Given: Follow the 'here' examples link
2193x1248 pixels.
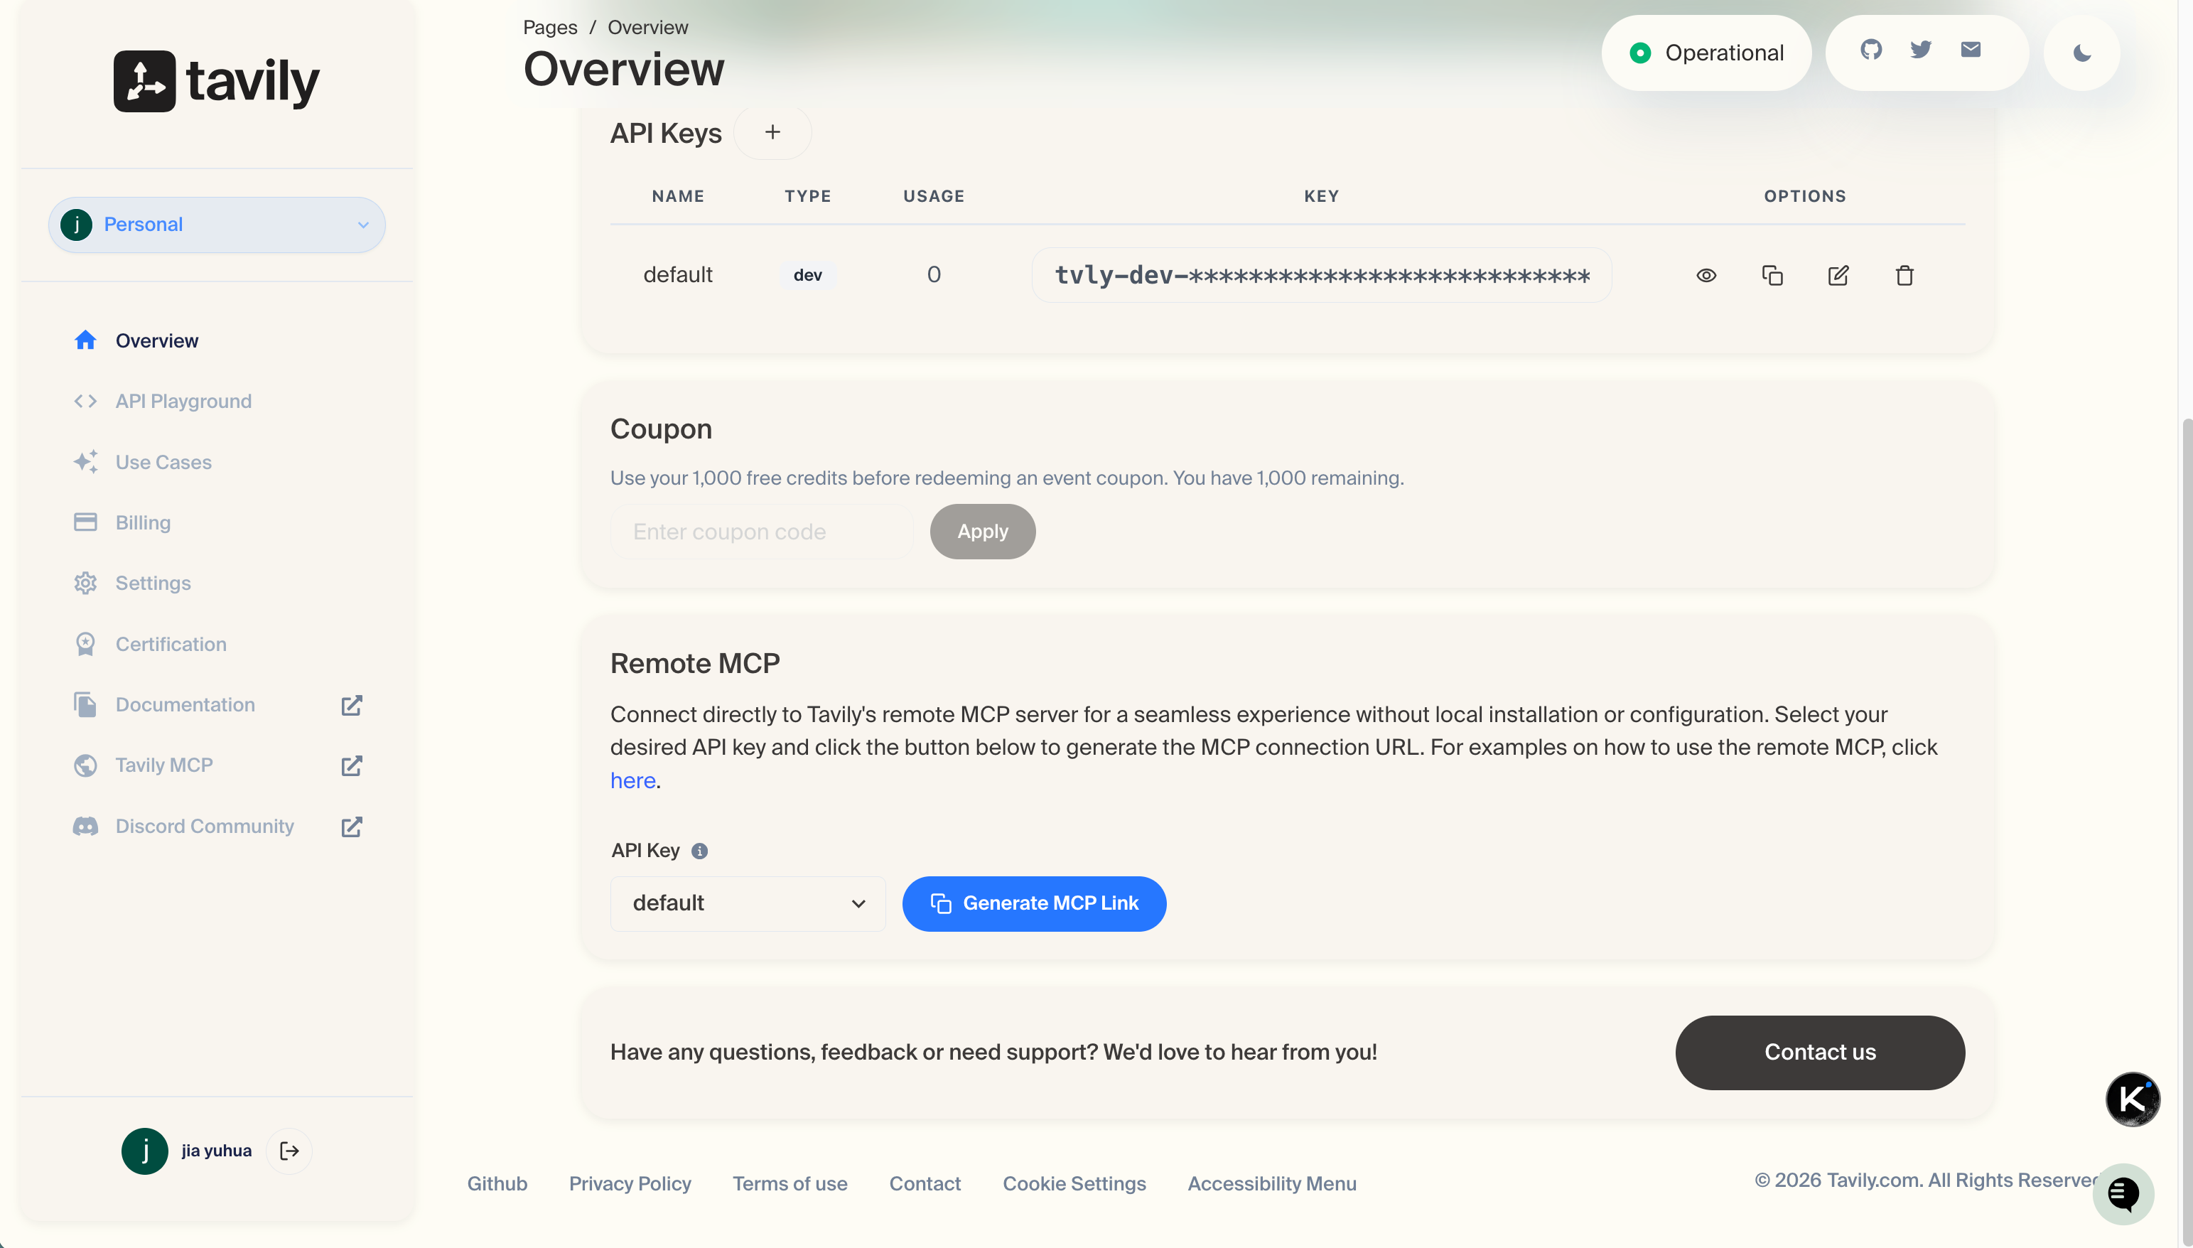Looking at the screenshot, I should [633, 780].
